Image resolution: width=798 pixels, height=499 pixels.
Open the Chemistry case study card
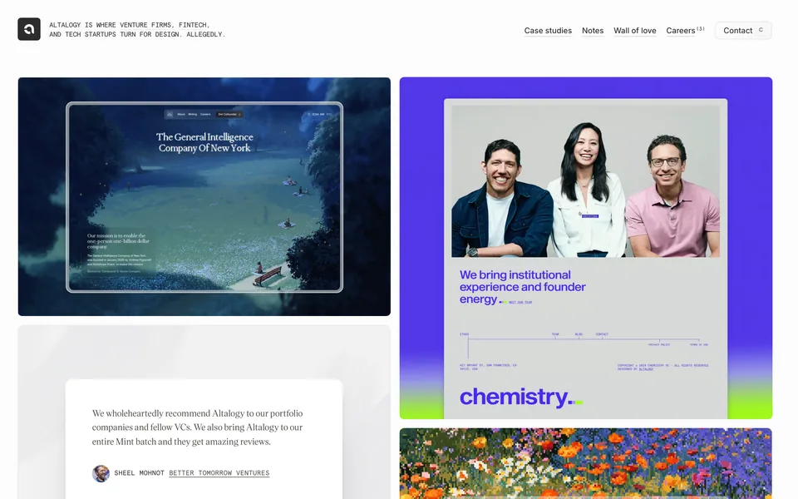(586, 248)
